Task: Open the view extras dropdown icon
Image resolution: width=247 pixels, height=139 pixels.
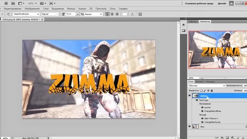Action: (x=21, y=3)
